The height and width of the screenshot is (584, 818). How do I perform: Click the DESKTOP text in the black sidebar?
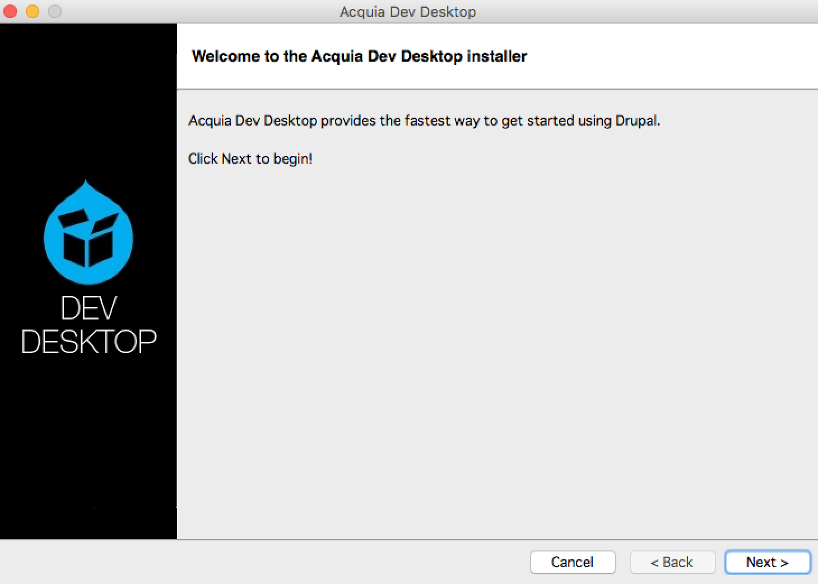click(89, 341)
